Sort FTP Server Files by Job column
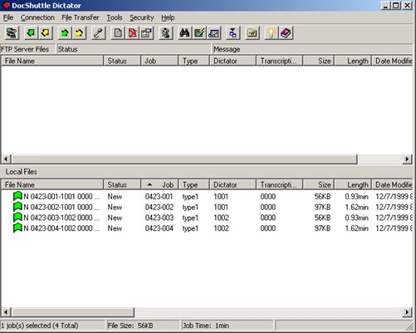416x333 pixels. point(159,61)
